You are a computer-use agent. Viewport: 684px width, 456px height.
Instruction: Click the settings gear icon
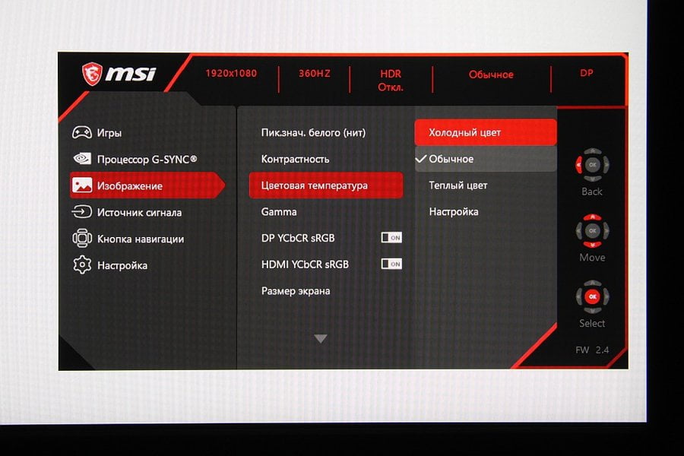pyautogui.click(x=82, y=265)
